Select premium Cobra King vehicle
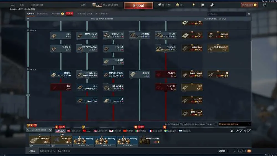Screen dimensions: 277x156 (192, 48)
